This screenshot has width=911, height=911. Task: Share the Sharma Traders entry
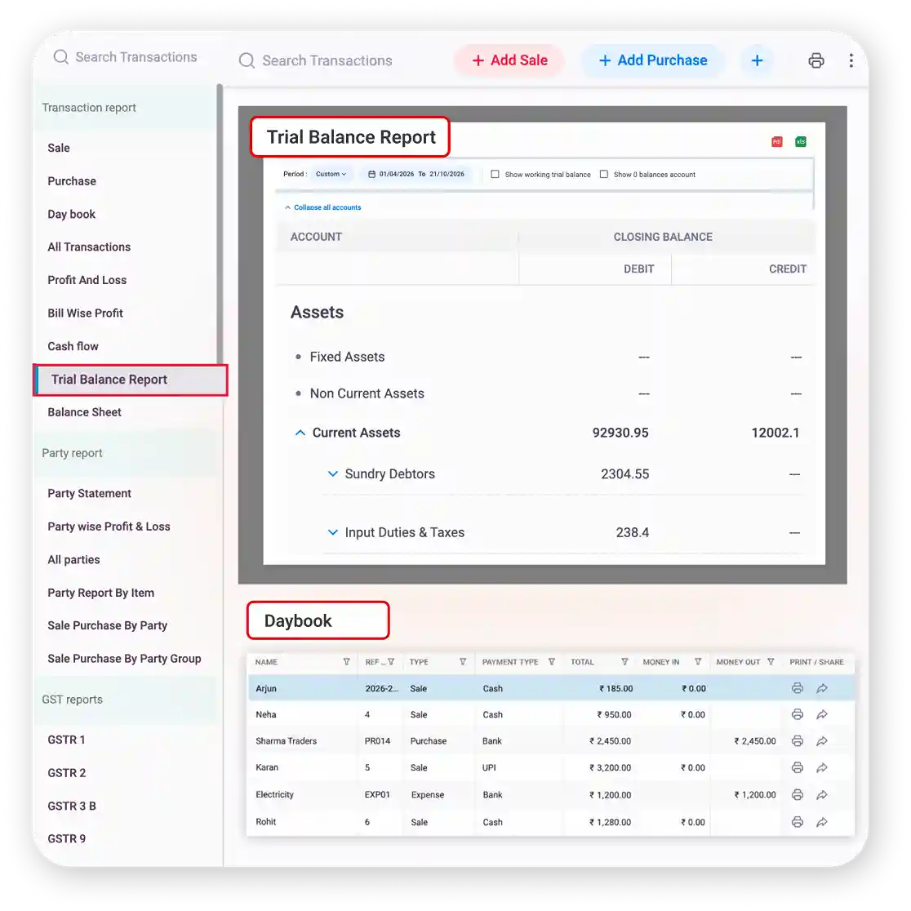coord(821,740)
